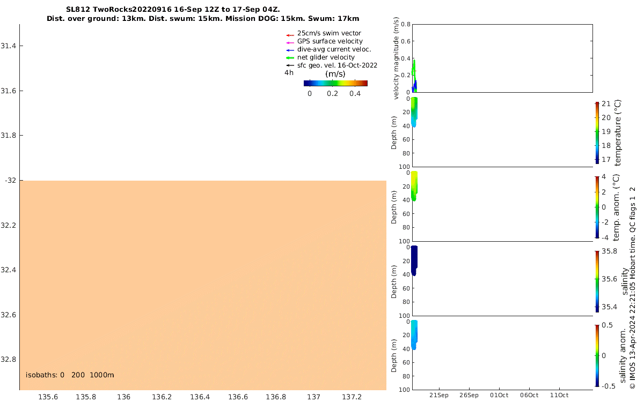Click the green net glider velocity marker
Screen dimensions: 644x402
290,58
